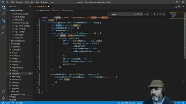The width and height of the screenshot is (186, 104).
Task: Open the Search view in activity bar
Action: (x=3, y=14)
